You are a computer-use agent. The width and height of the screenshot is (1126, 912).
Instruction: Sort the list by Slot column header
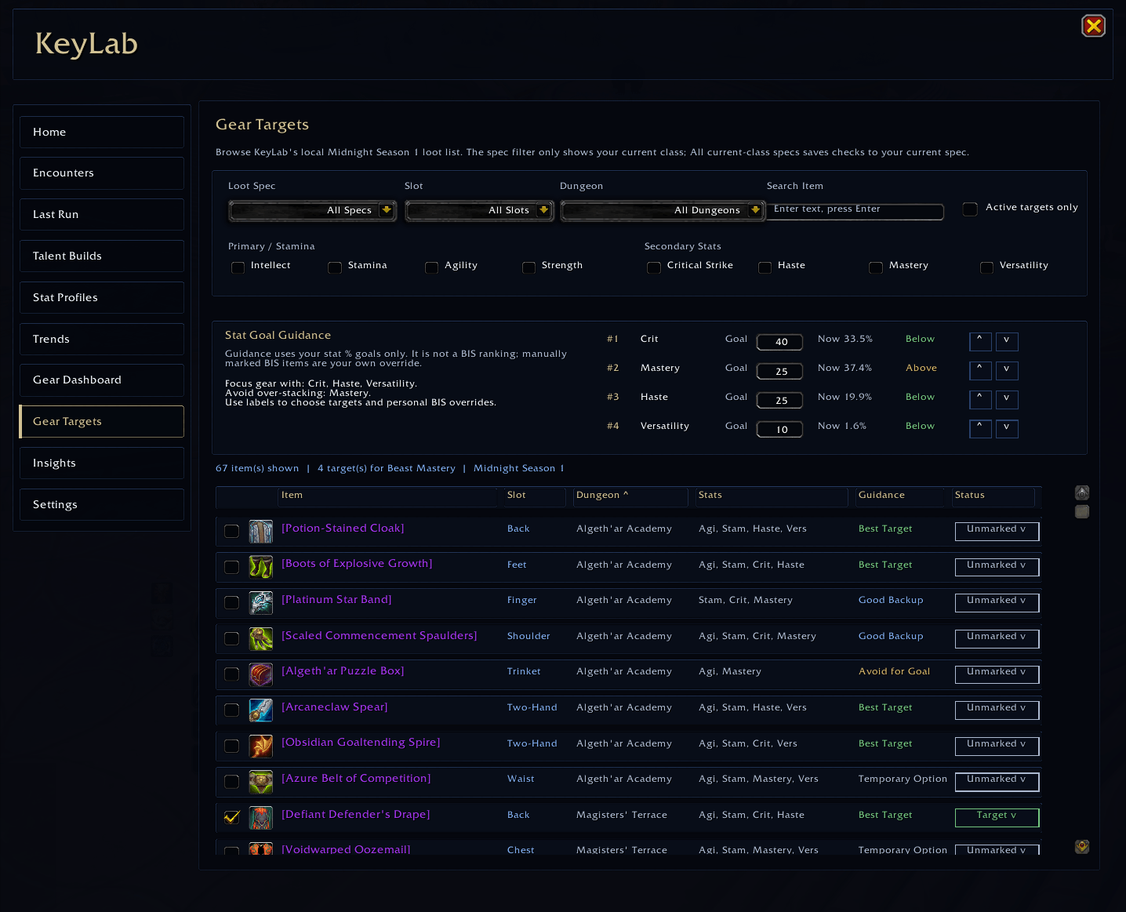tap(535, 496)
